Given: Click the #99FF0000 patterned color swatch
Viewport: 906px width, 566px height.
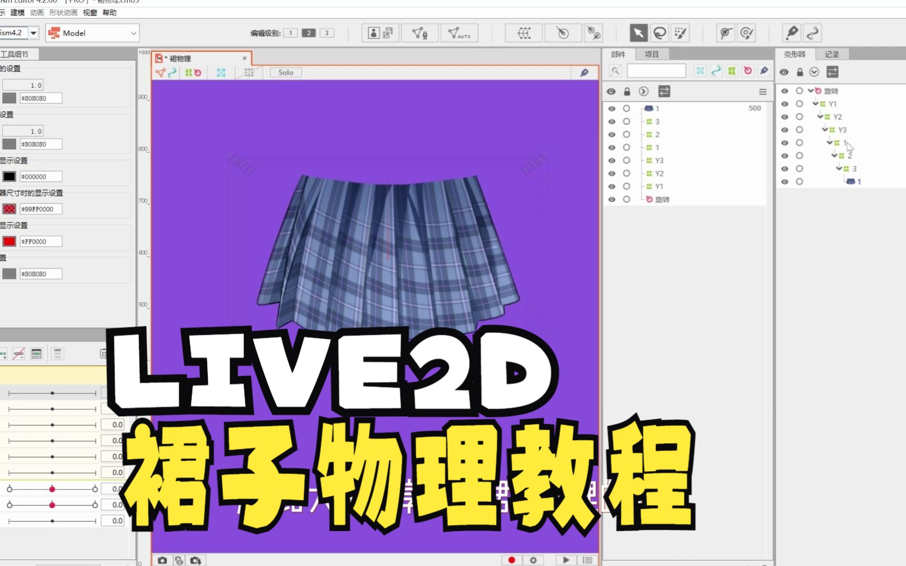Looking at the screenshot, I should [x=9, y=209].
